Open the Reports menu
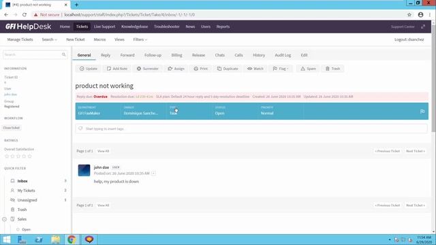The image size is (436, 245). pyautogui.click(x=223, y=27)
